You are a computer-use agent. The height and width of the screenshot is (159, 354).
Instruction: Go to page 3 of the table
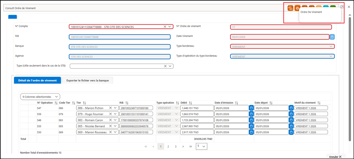[x=175, y=146]
